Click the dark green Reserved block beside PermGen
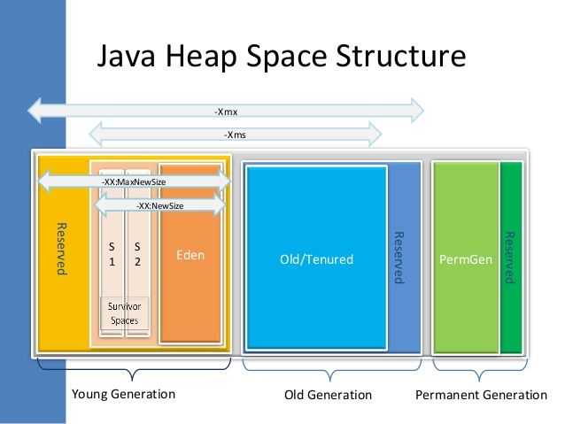565x424 pixels. click(x=511, y=258)
